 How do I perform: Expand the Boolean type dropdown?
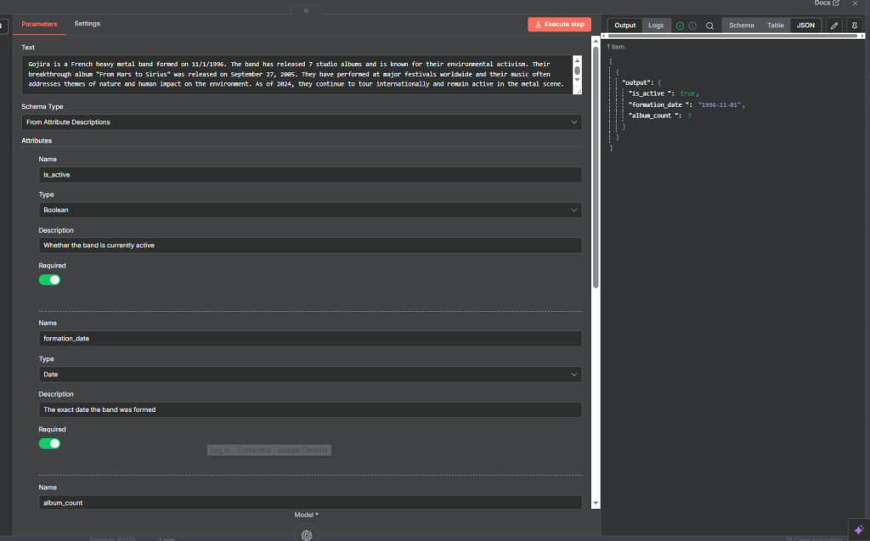tap(310, 209)
